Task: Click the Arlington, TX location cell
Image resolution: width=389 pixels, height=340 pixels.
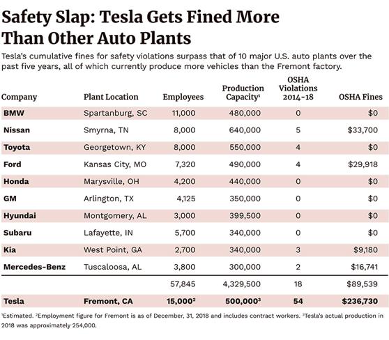Action: click(x=109, y=199)
